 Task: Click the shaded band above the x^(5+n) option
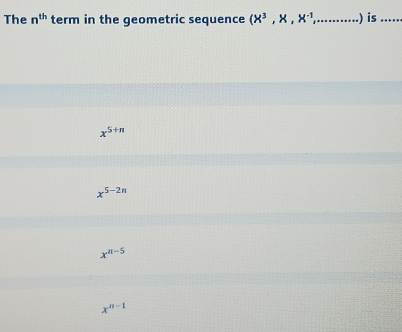[201, 95]
